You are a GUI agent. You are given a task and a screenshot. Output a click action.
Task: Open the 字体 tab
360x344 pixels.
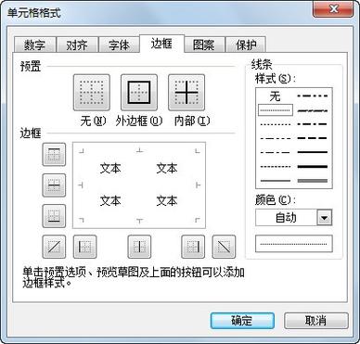(x=119, y=45)
